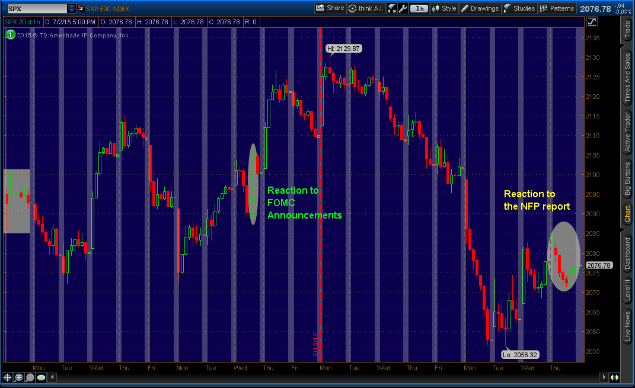Change the 1h timeframe button
The height and width of the screenshot is (388, 635).
click(419, 8)
